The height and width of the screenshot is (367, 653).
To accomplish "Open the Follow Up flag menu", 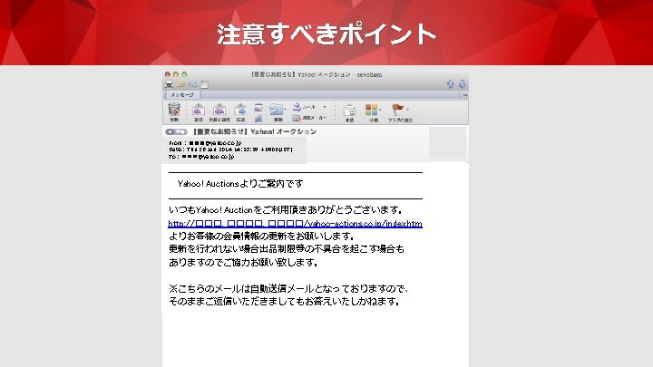I will 400,112.
